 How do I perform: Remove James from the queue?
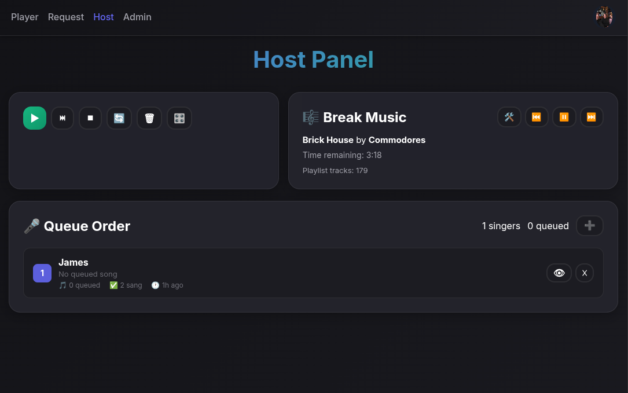click(x=585, y=273)
